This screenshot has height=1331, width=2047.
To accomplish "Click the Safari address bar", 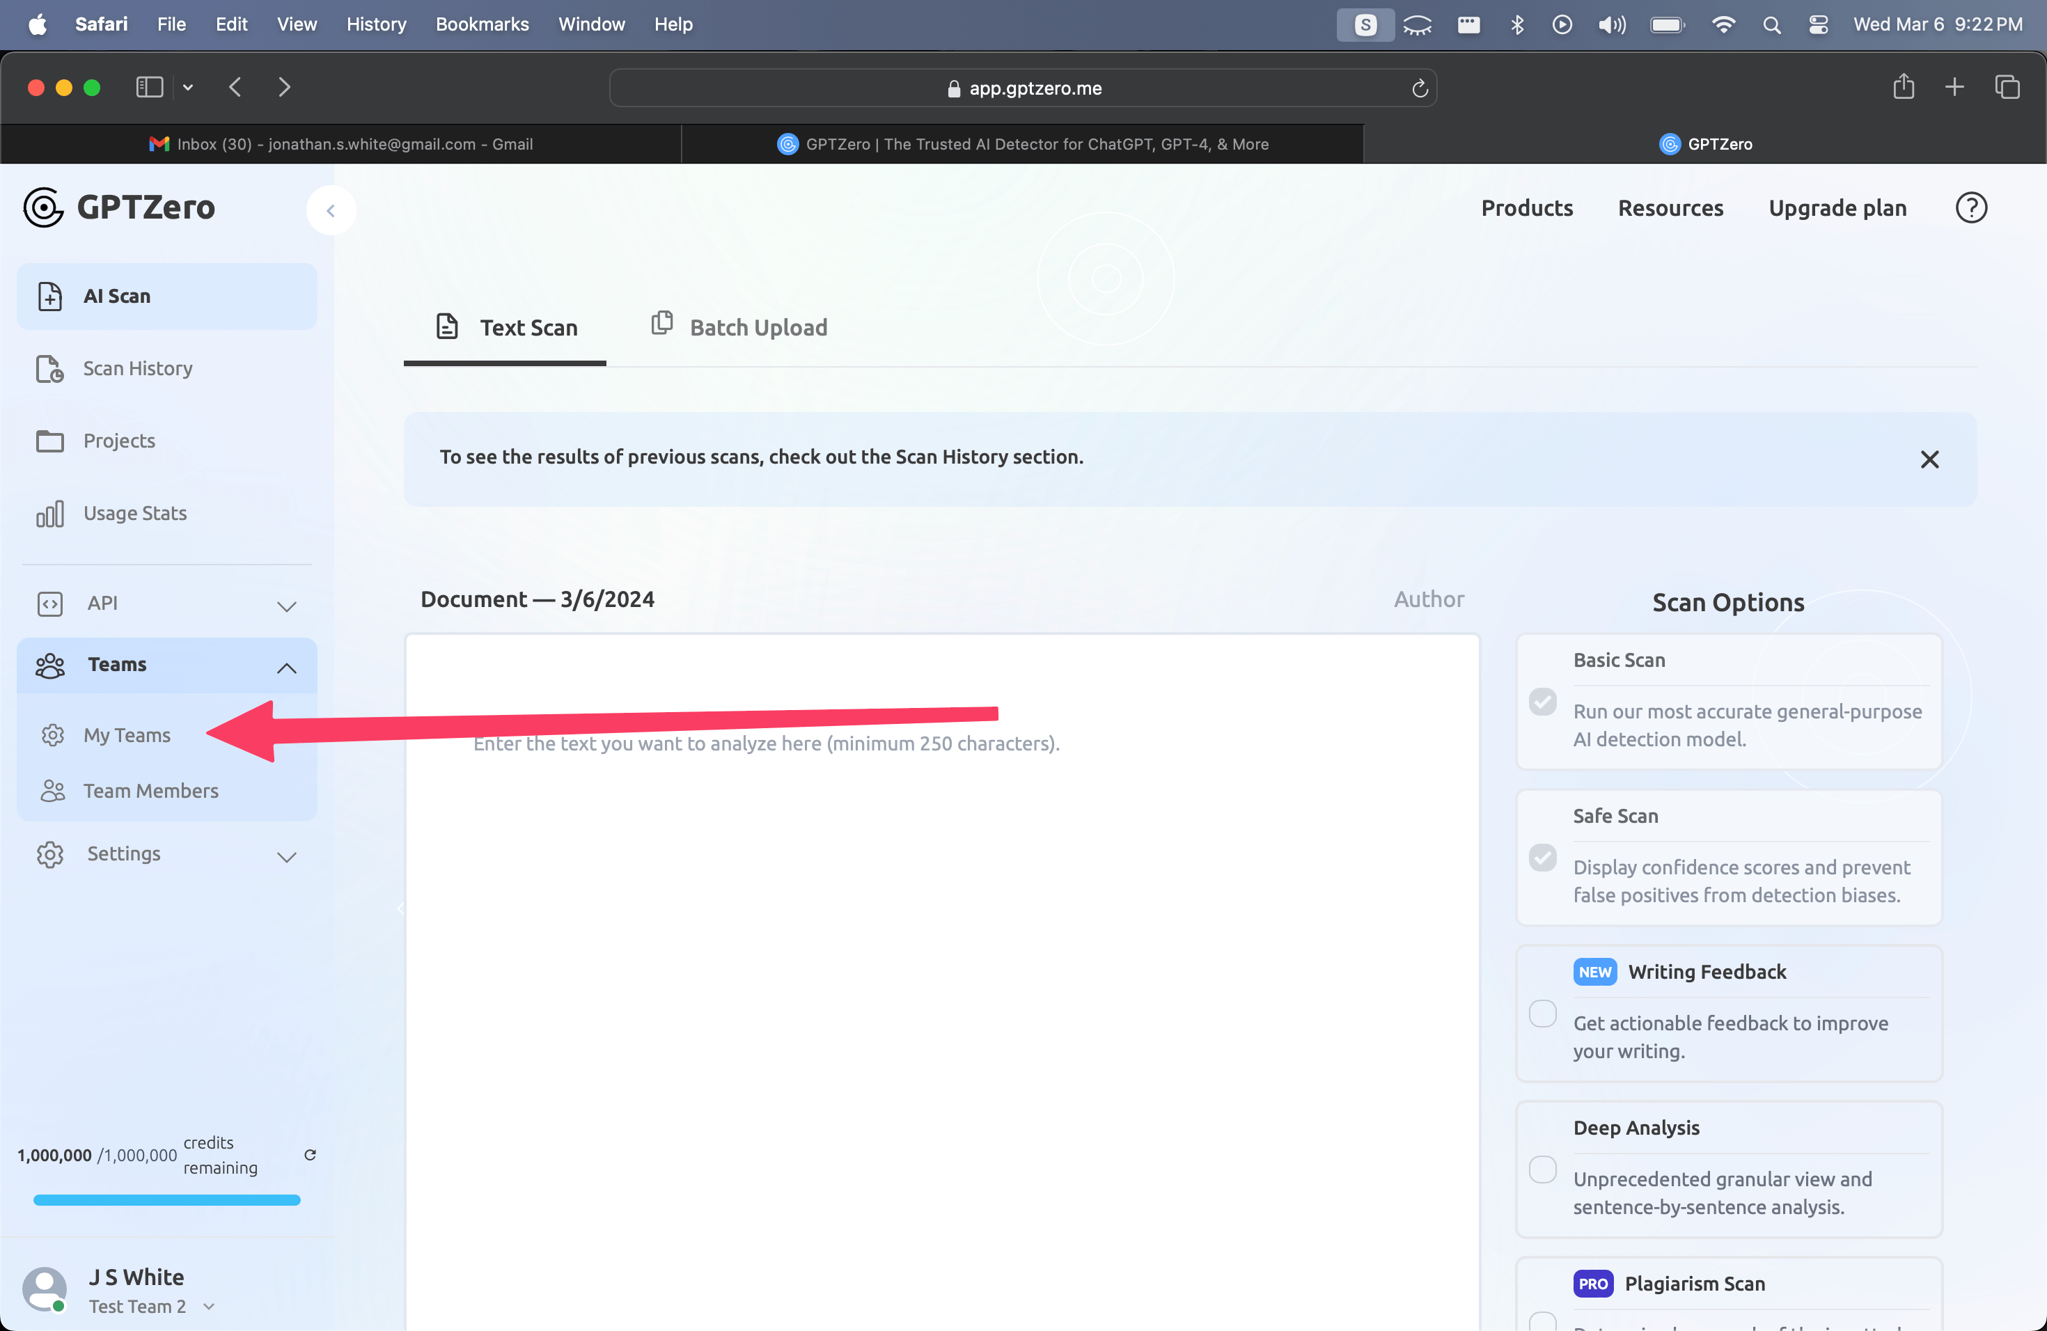I will (x=1023, y=88).
